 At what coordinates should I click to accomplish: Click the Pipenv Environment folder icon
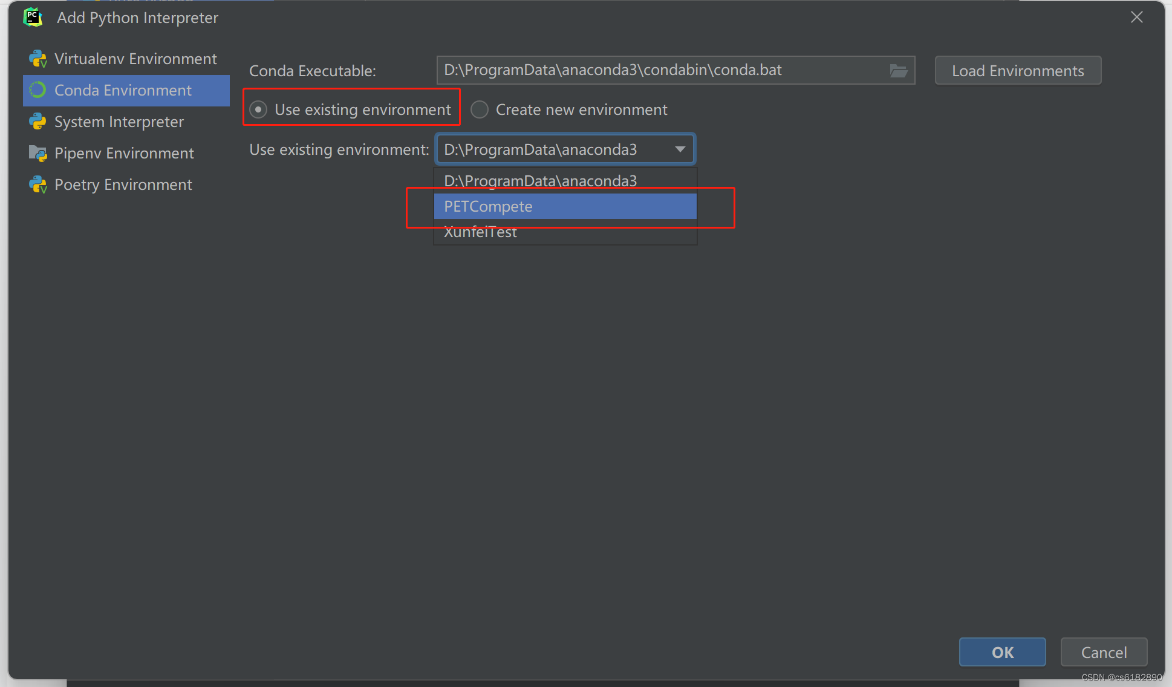coord(37,153)
